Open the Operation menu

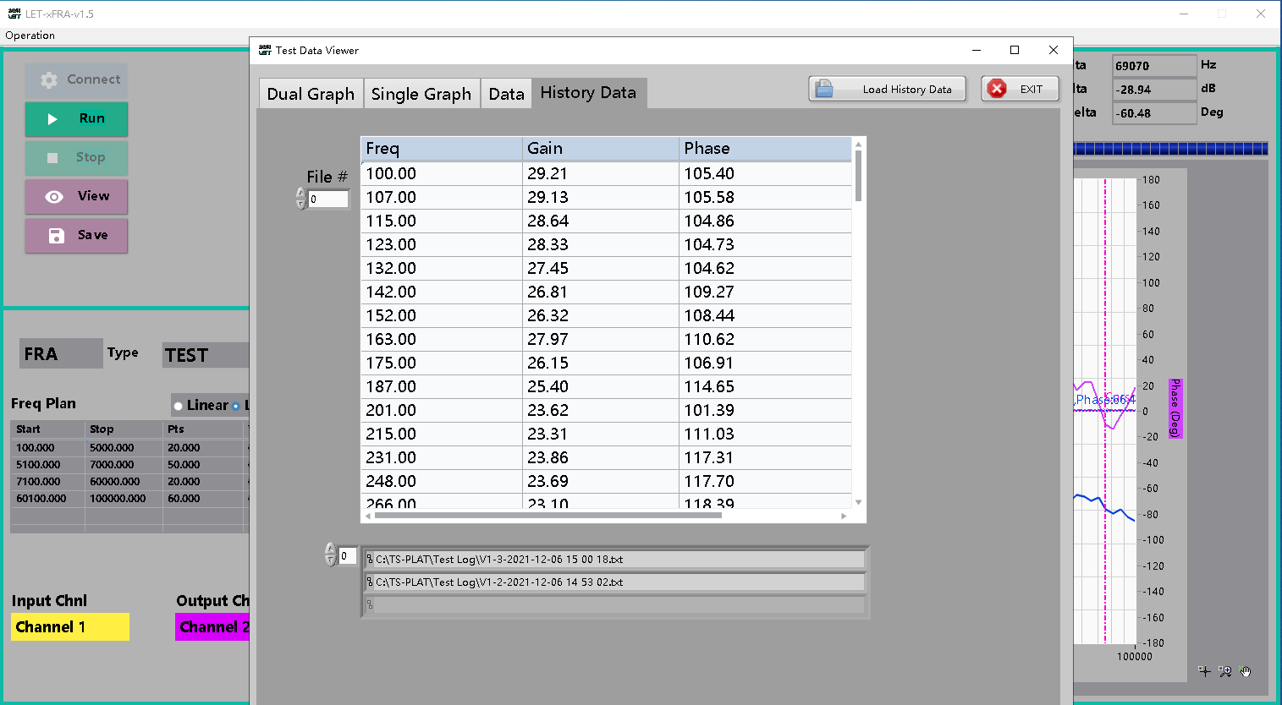coord(30,36)
